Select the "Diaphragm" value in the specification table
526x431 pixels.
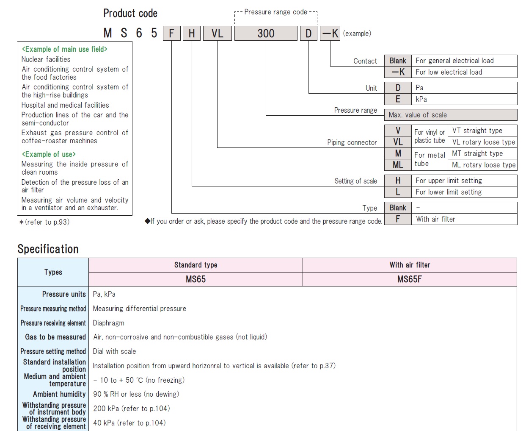coord(109,323)
